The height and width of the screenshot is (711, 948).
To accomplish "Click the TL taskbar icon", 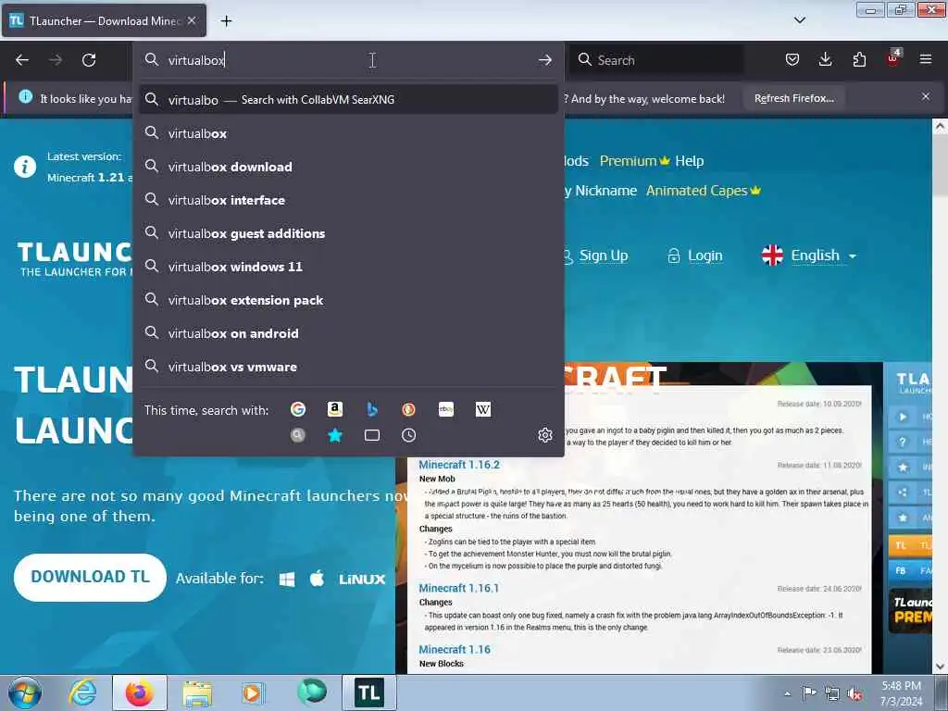I will pos(369,692).
